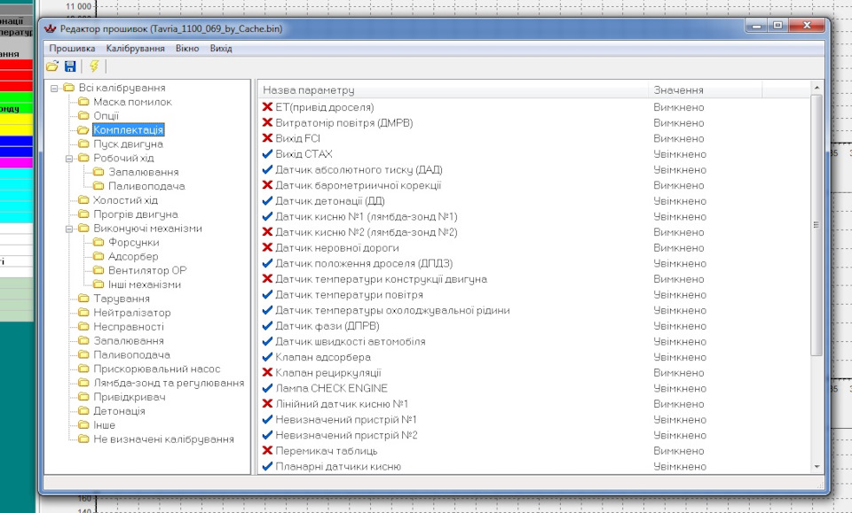The image size is (852, 513).
Task: Select row Невизначений пристрій №2
Action: [x=535, y=435]
